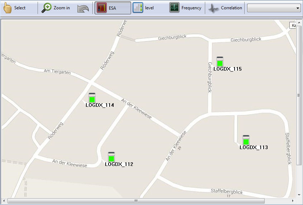Open the Correlation tool
The width and height of the screenshot is (303, 205).
(225, 8)
